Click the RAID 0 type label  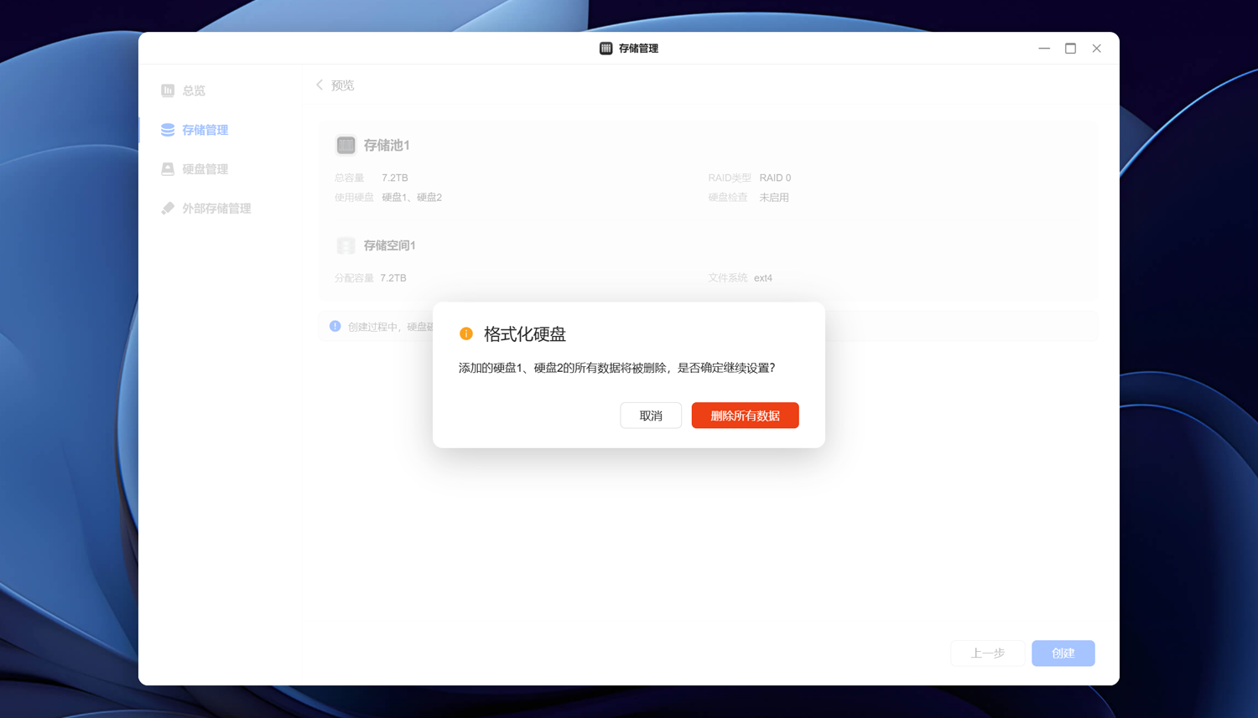pos(774,178)
